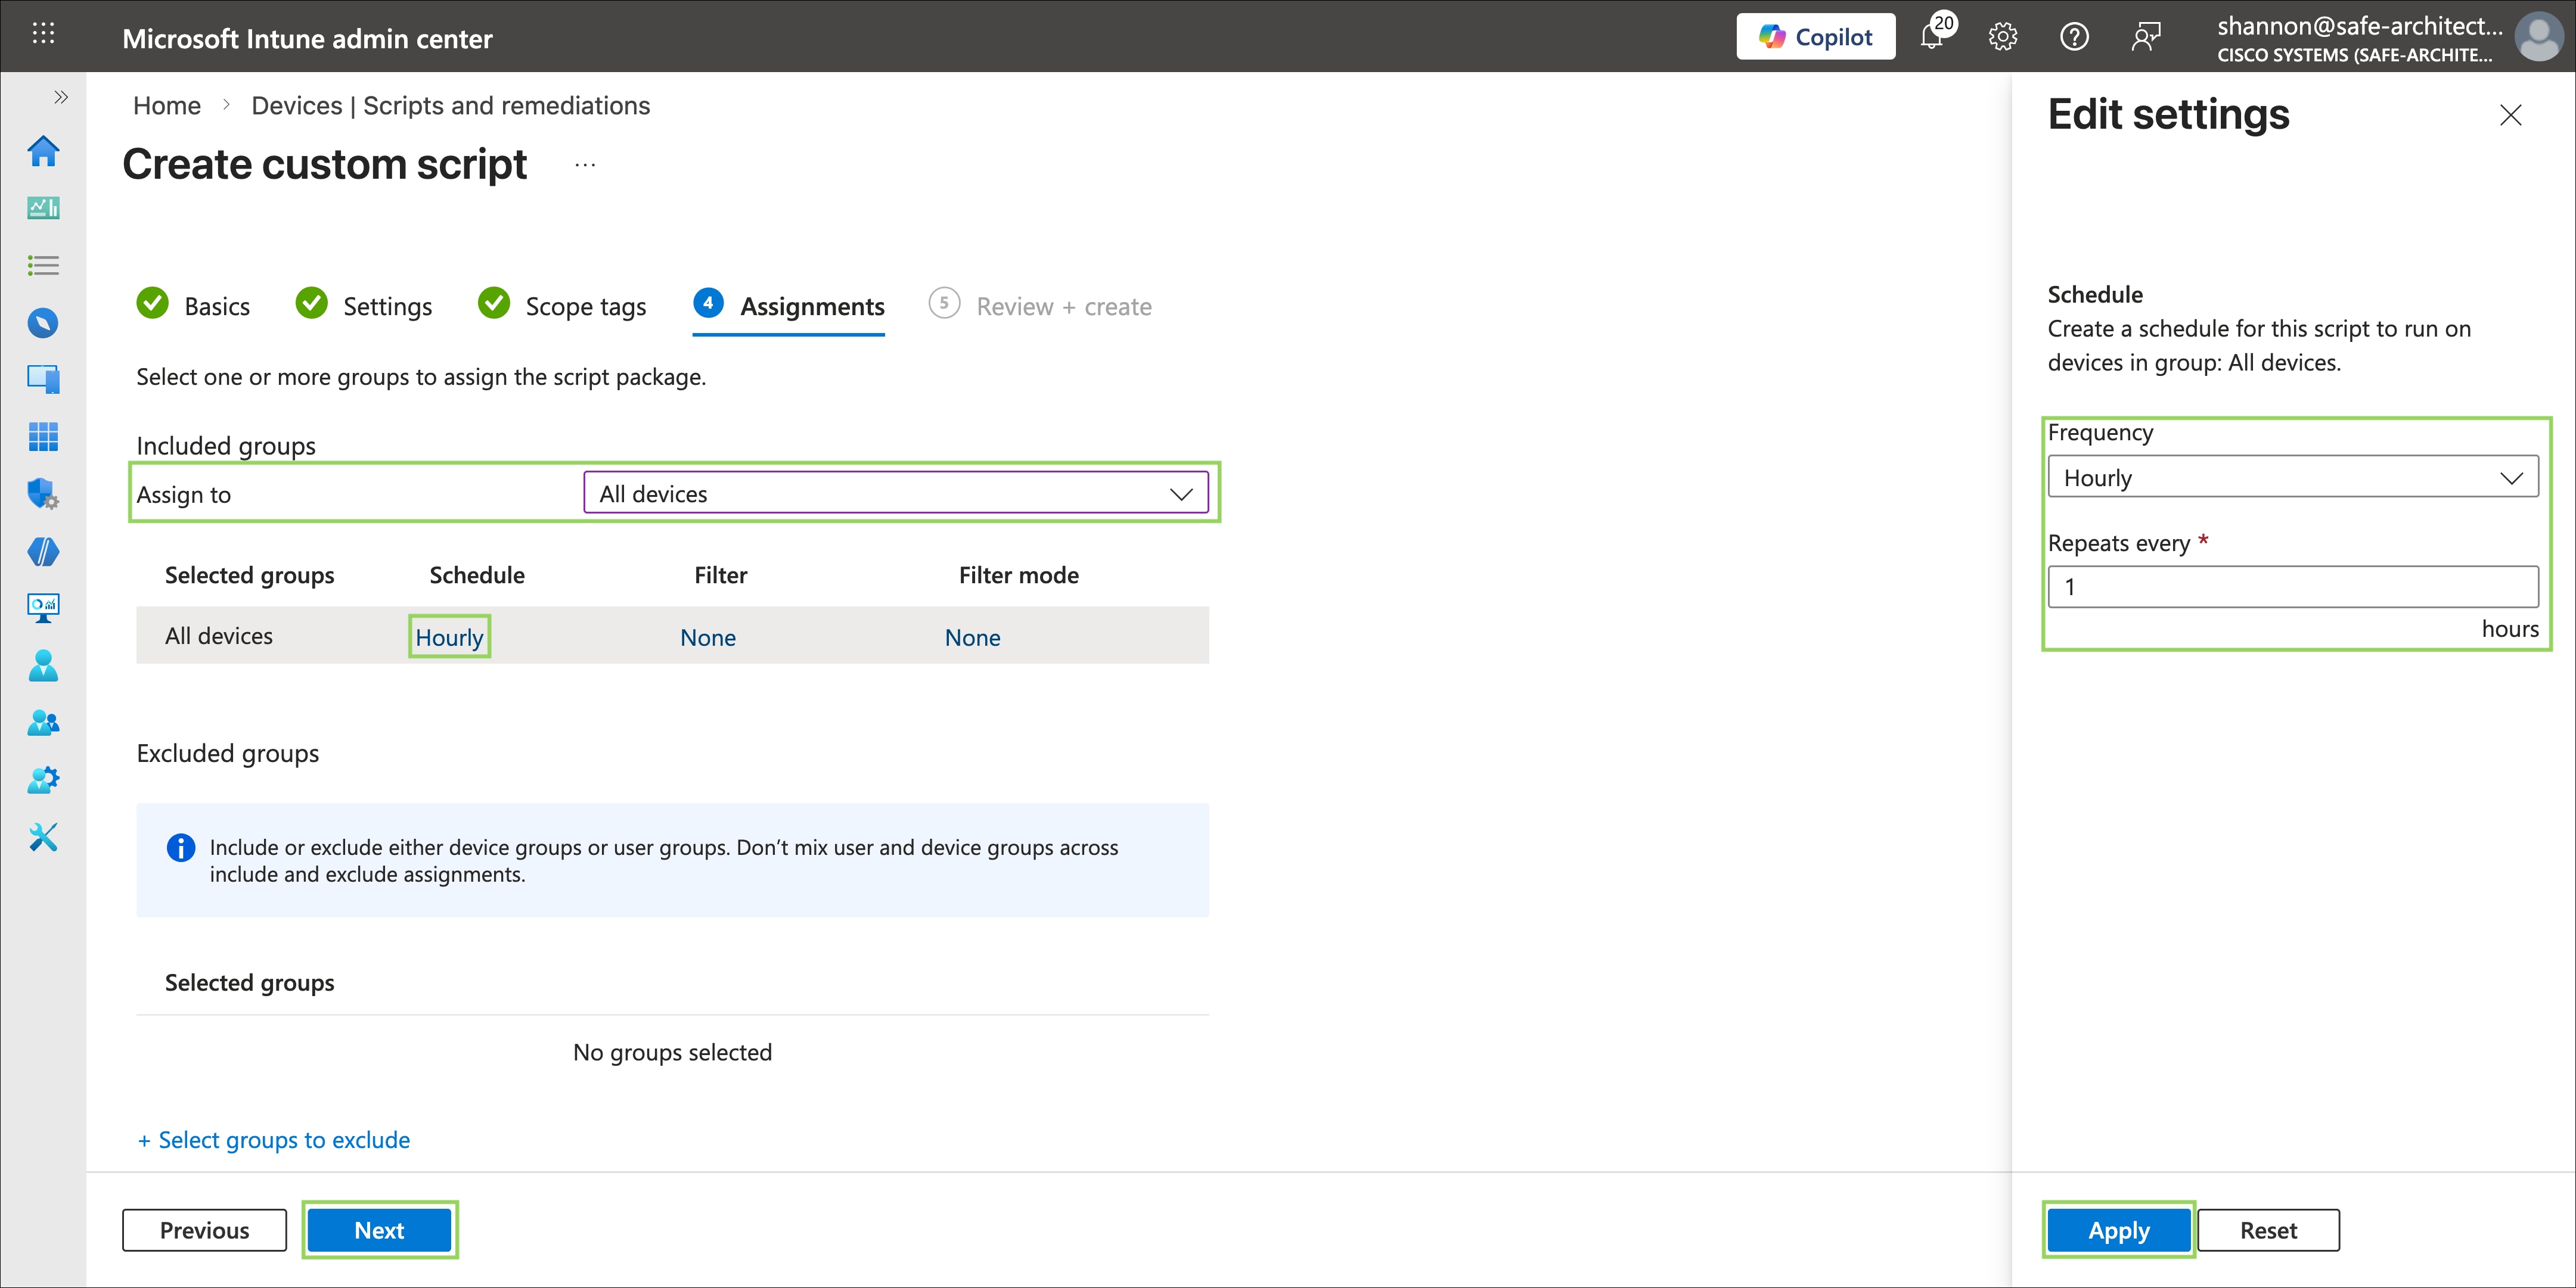Switch to the Scope tags step tab

click(562, 306)
